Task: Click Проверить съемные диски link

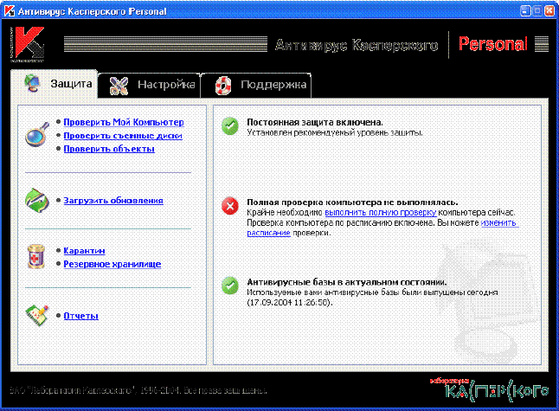Action: (x=123, y=136)
